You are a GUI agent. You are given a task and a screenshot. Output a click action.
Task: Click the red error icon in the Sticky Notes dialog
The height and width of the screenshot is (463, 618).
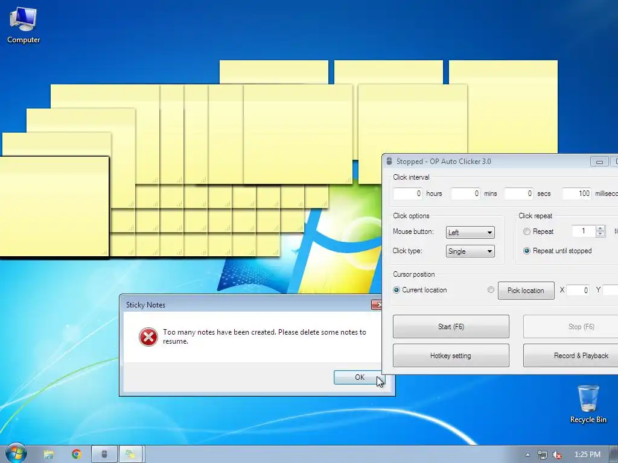[148, 337]
